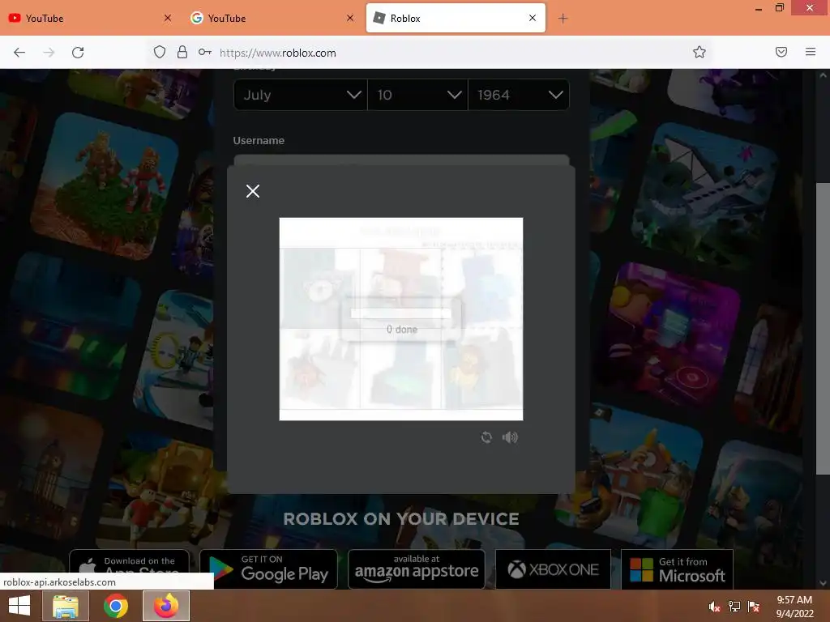Screen dimensions: 830x622
Task: Launch File Explorer from the taskbar
Action: [66, 606]
